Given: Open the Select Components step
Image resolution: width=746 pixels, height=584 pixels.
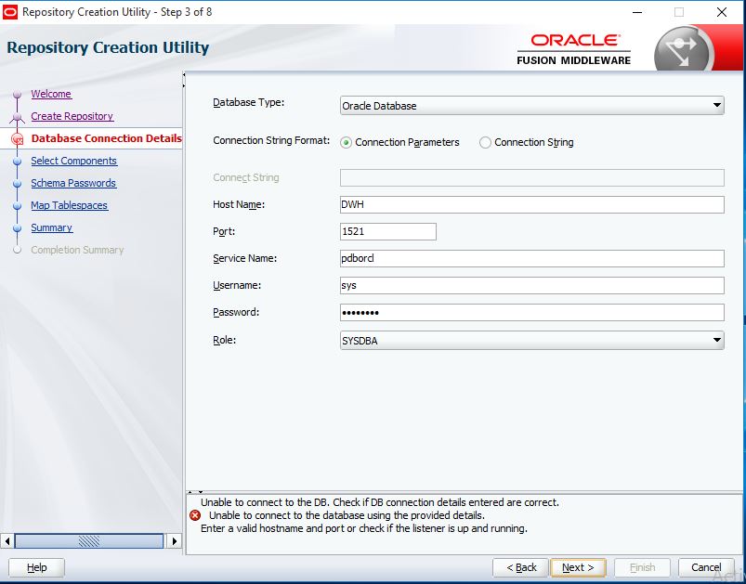Looking at the screenshot, I should [x=73, y=161].
